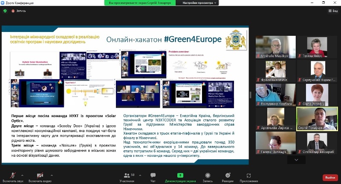This screenshot has width=341, height=184.
Task: Open Настройки просмотра view options dropdown
Action: [197, 3]
